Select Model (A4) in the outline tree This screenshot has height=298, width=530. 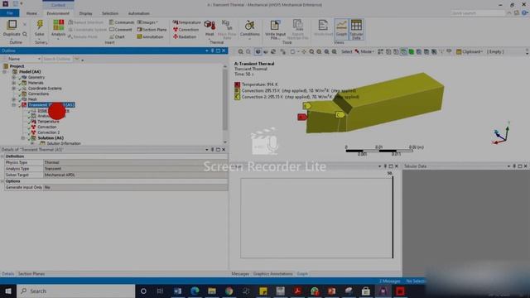30,72
